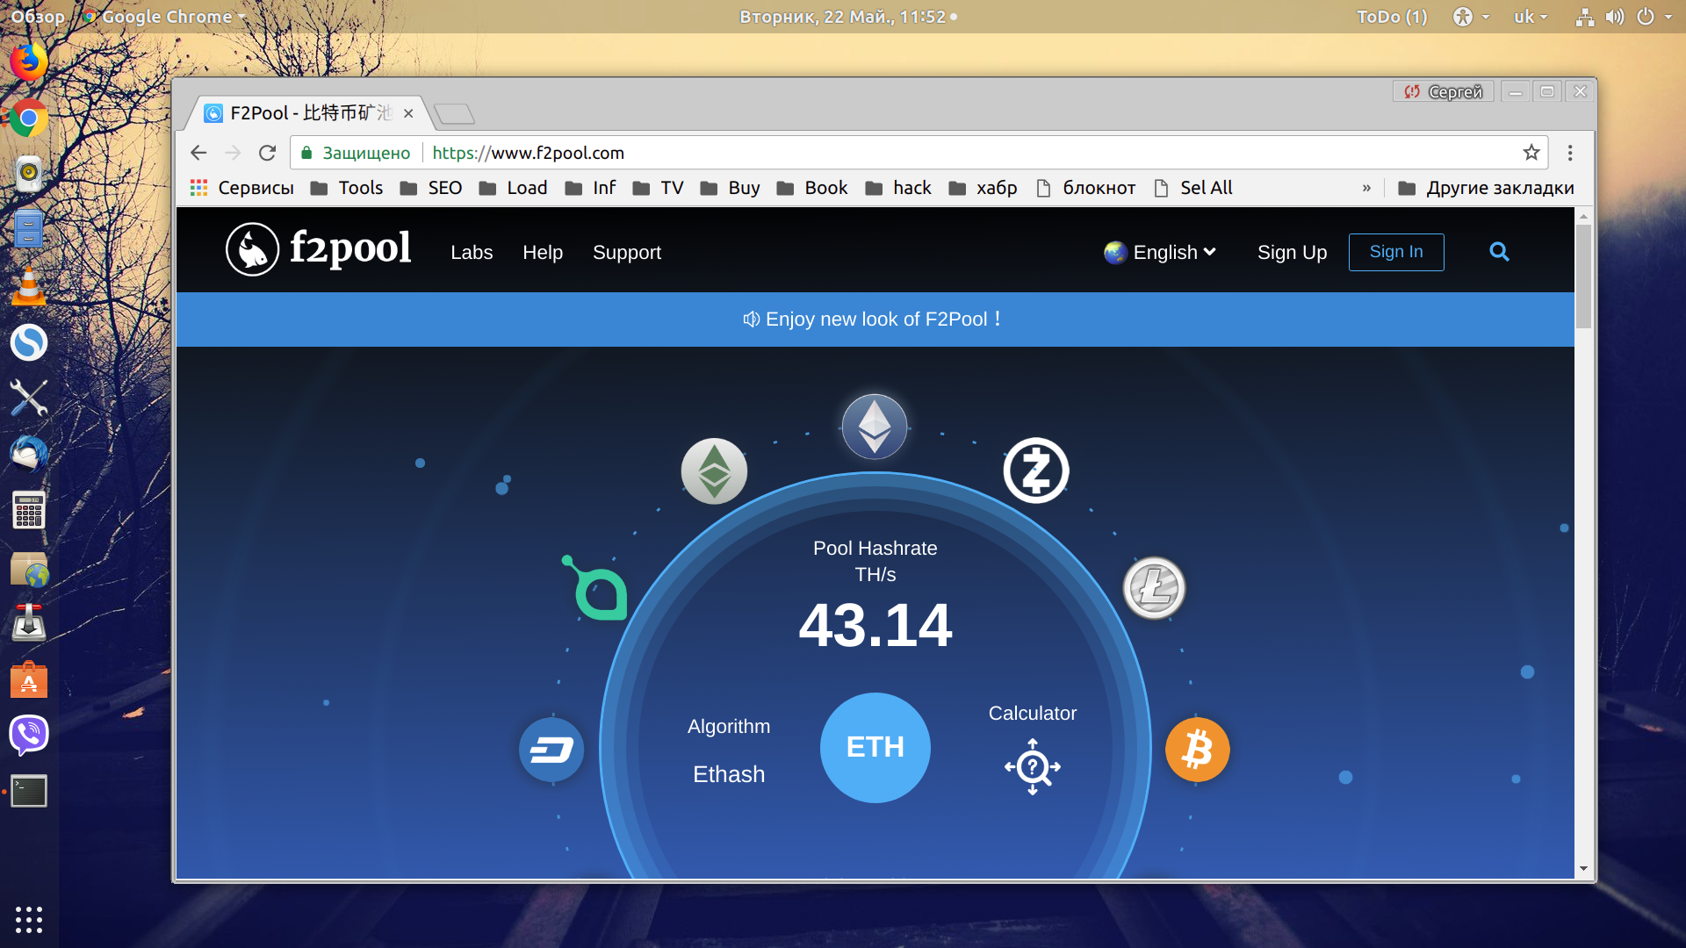The image size is (1686, 948).
Task: Open the Calculator app in dock
Action: tap(29, 510)
